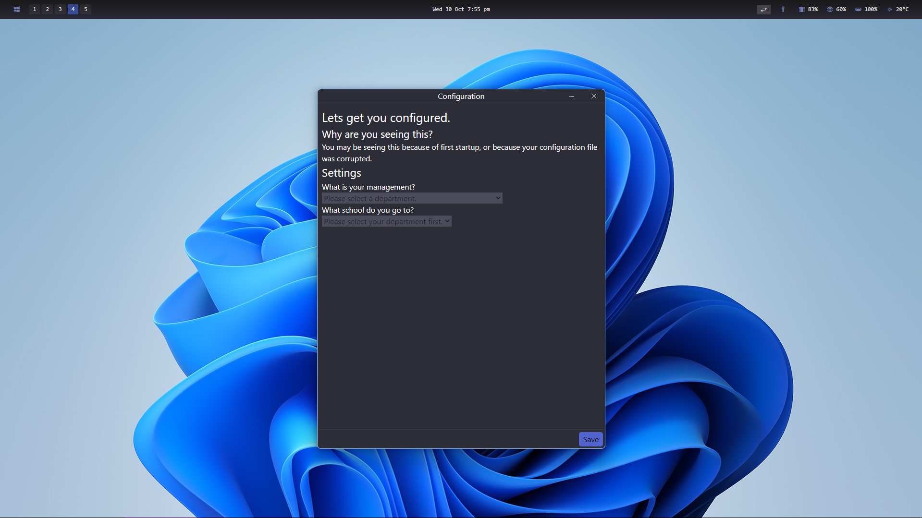Click the Settings heading
This screenshot has height=518, width=922.
341,173
